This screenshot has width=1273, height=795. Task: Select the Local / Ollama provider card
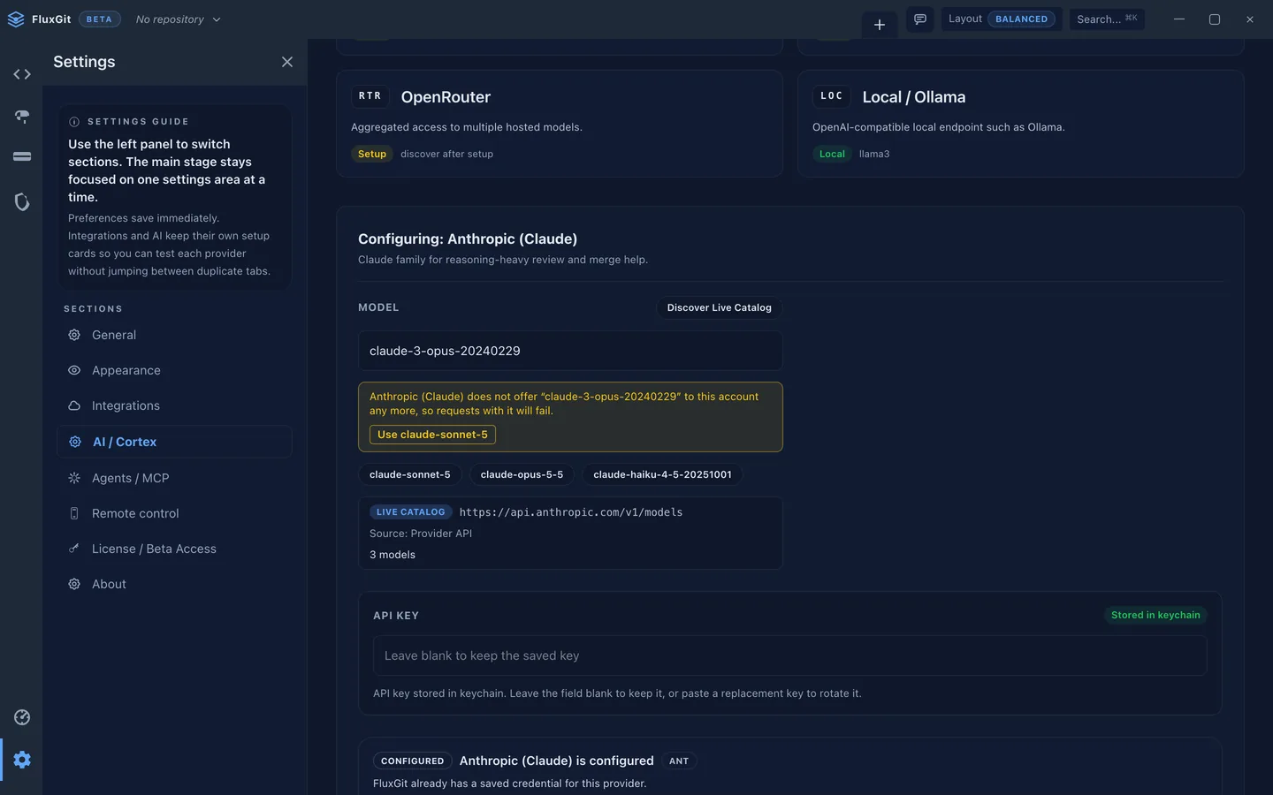[x=1020, y=124]
